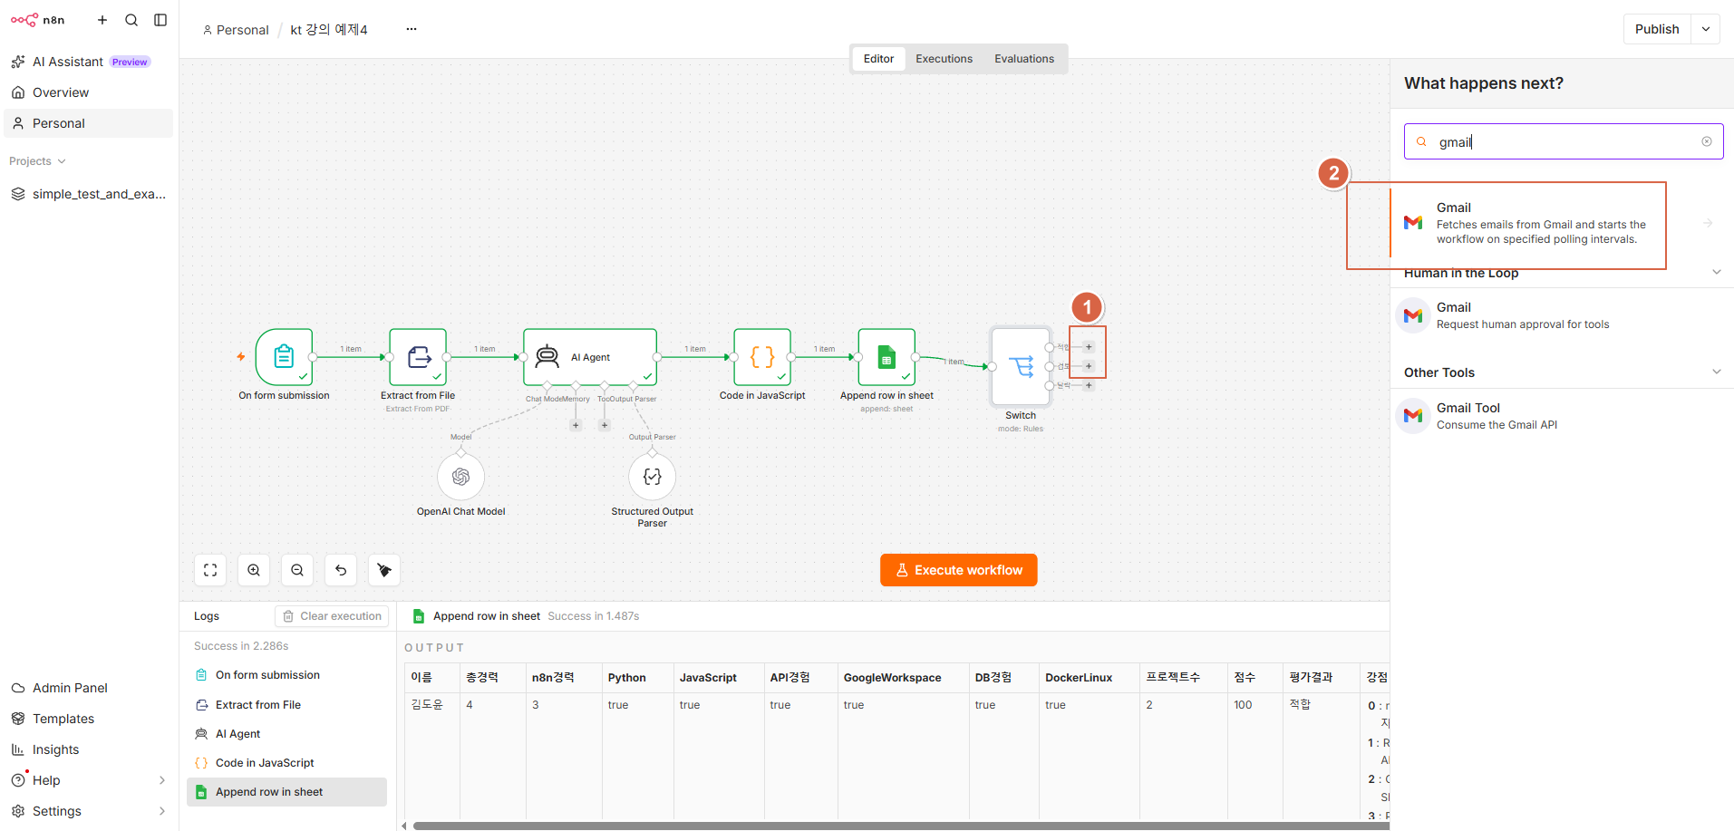The image size is (1734, 831).
Task: Open workflow options three-dot menu
Action: coord(412,29)
